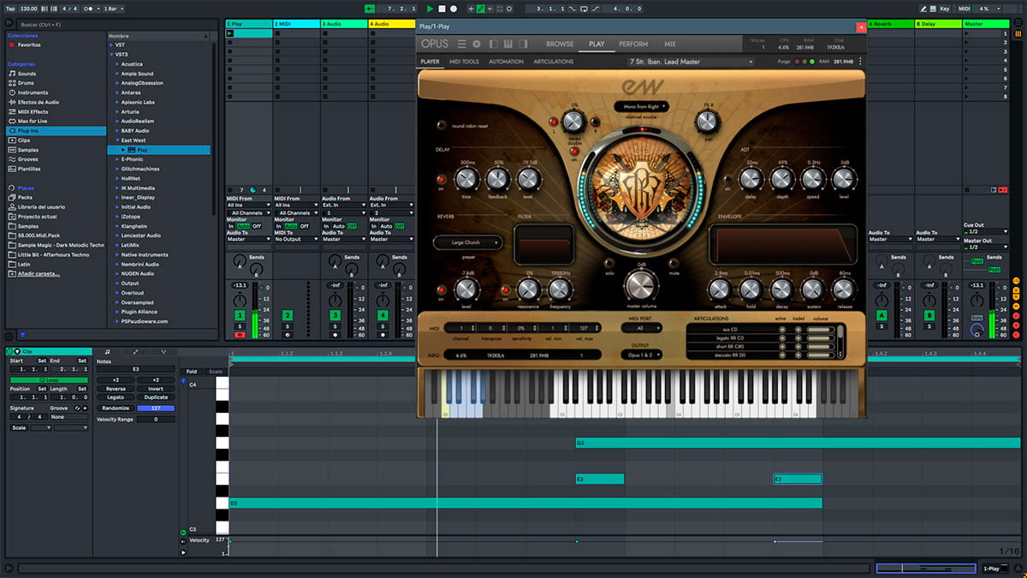Arm the transport Record button

pyautogui.click(x=453, y=9)
